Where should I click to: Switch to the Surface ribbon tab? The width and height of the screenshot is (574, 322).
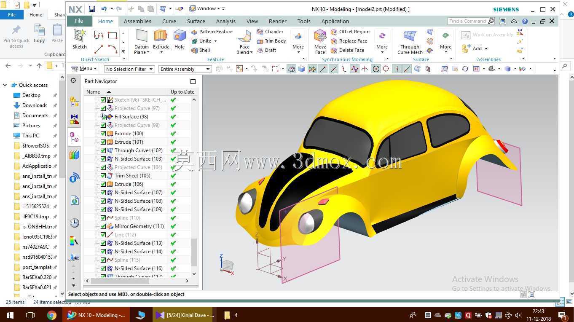pos(196,21)
